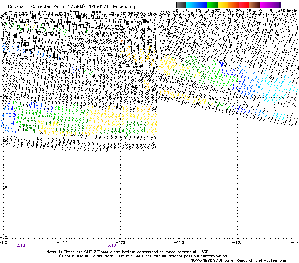This screenshot has width=299, height=263.
Task: Click the '>50 knots' legend label
Action: point(287,11)
